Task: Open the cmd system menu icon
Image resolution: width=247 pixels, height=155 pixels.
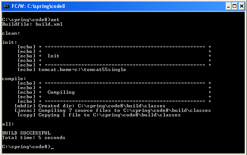Action: (x=6, y=6)
